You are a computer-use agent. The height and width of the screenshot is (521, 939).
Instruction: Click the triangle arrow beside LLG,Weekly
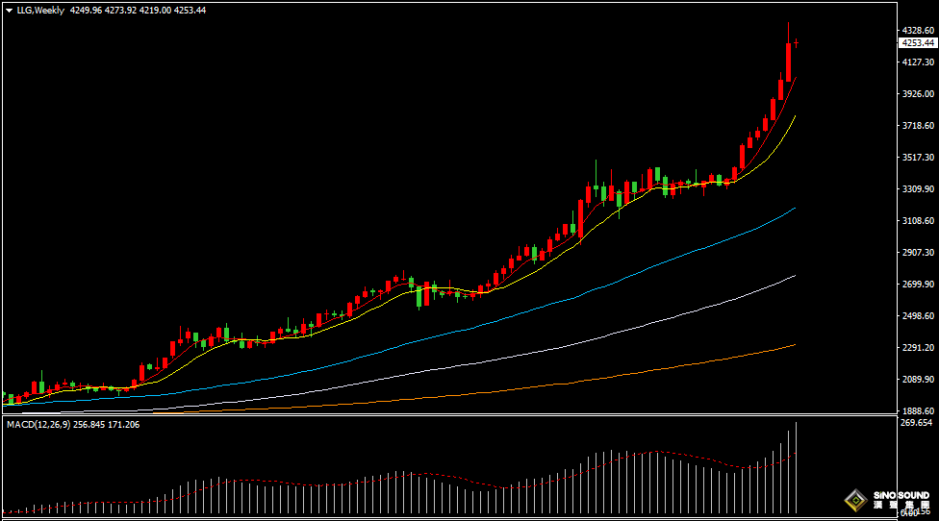(9, 10)
